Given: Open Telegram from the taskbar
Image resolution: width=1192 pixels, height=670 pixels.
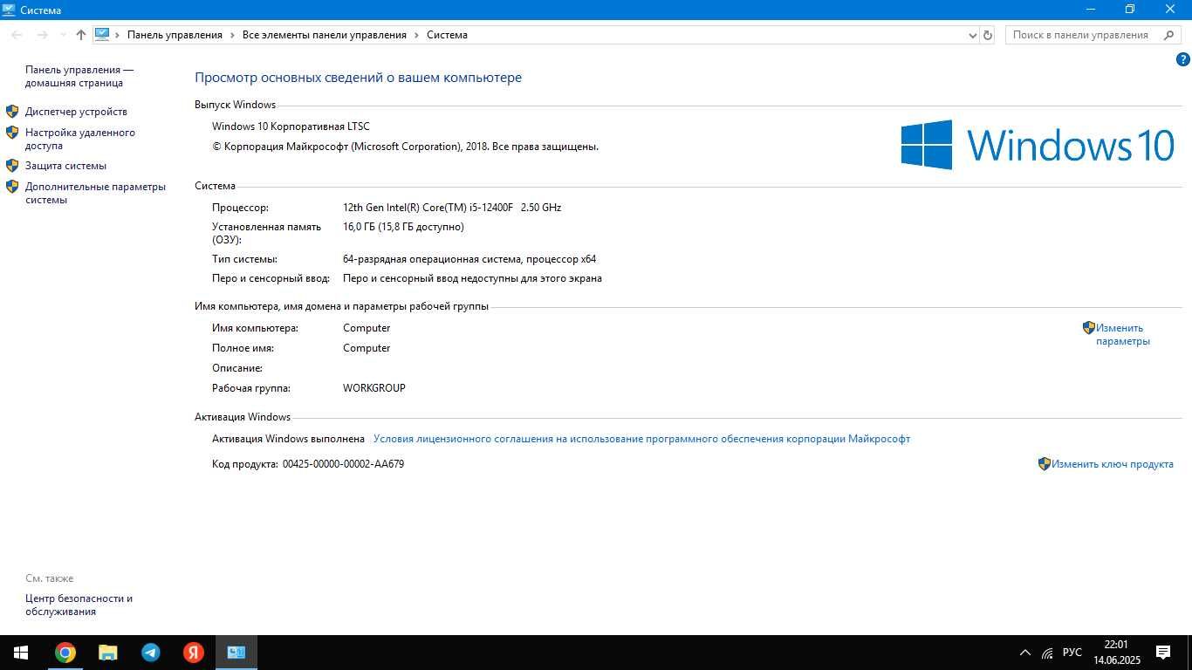Looking at the screenshot, I should click(150, 653).
